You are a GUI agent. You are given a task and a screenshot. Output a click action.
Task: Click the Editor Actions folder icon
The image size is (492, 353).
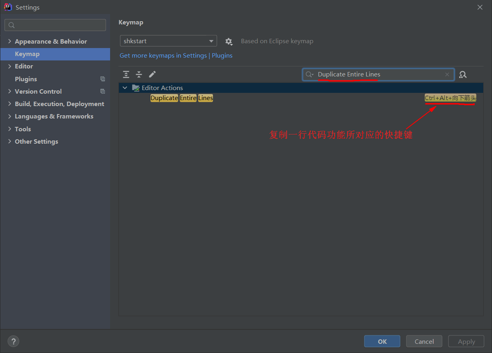tap(136, 88)
